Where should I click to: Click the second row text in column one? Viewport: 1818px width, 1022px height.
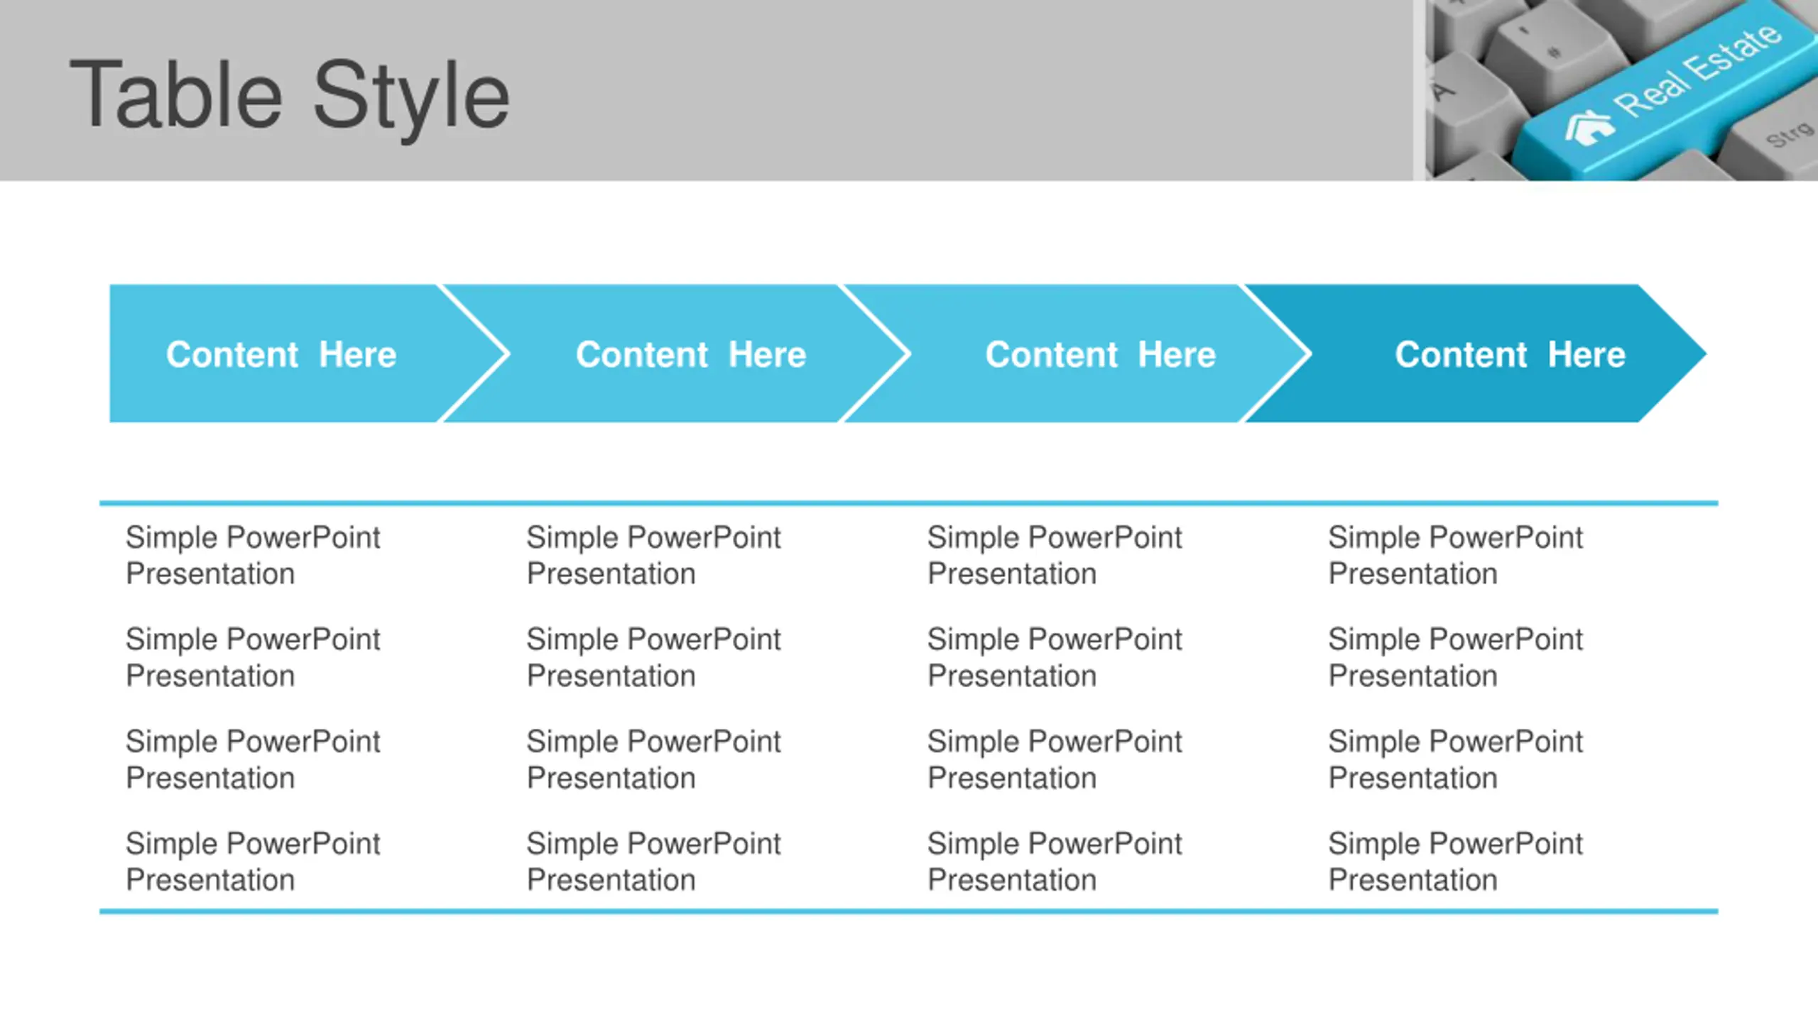point(253,657)
